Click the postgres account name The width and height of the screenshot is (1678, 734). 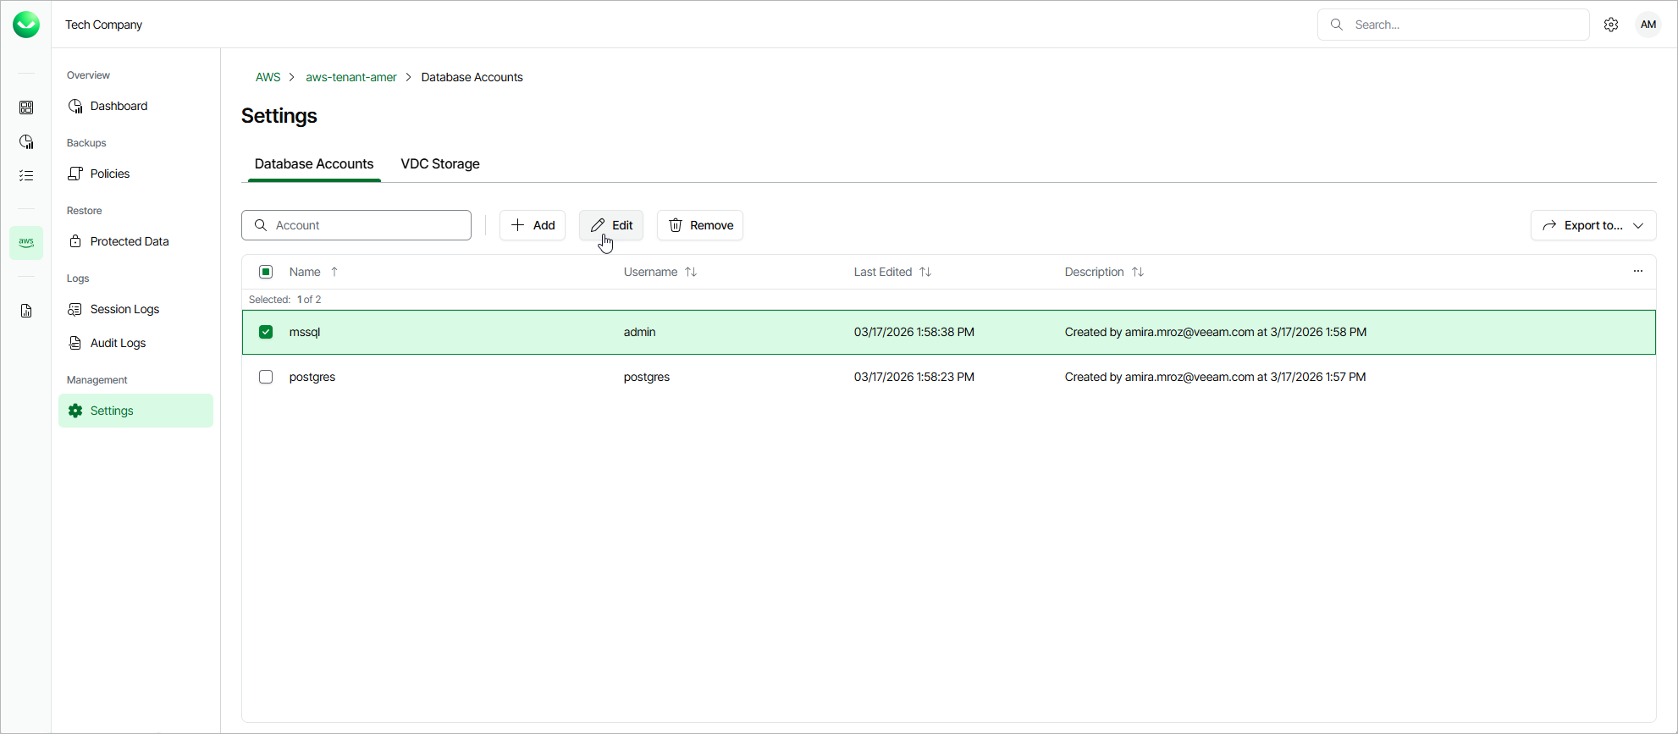[x=312, y=377]
